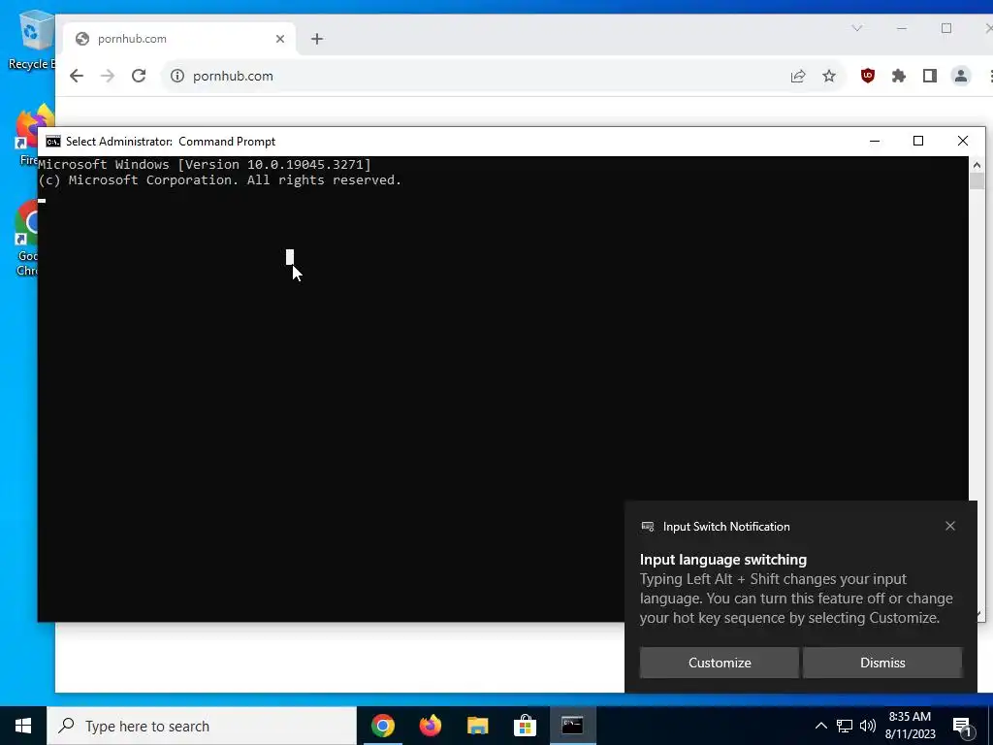Screen dimensions: 993x745
Task: Select the Google Chrome desktop shortcut
Action: point(26,238)
